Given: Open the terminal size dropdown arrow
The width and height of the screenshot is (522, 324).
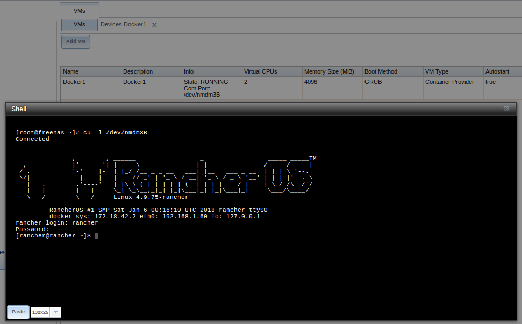Looking at the screenshot, I should click(x=56, y=312).
